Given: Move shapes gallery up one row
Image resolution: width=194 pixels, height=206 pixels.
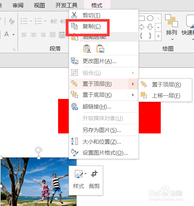Looking at the screenshot, I should point(158,19).
